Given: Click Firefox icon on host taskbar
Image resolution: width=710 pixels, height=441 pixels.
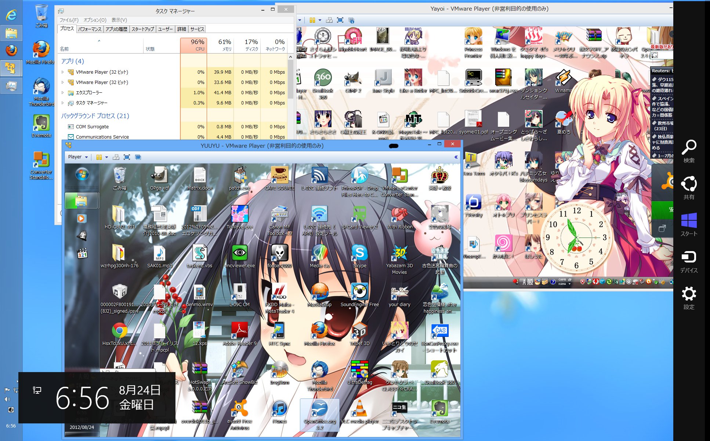Looking at the screenshot, I should pyautogui.click(x=11, y=50).
